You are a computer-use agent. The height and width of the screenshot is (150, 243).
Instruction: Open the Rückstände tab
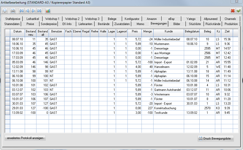(x=213, y=24)
